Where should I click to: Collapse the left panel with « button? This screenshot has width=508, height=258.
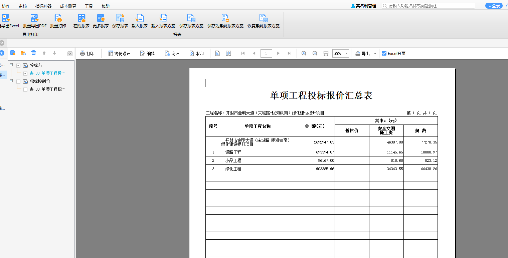(x=70, y=54)
